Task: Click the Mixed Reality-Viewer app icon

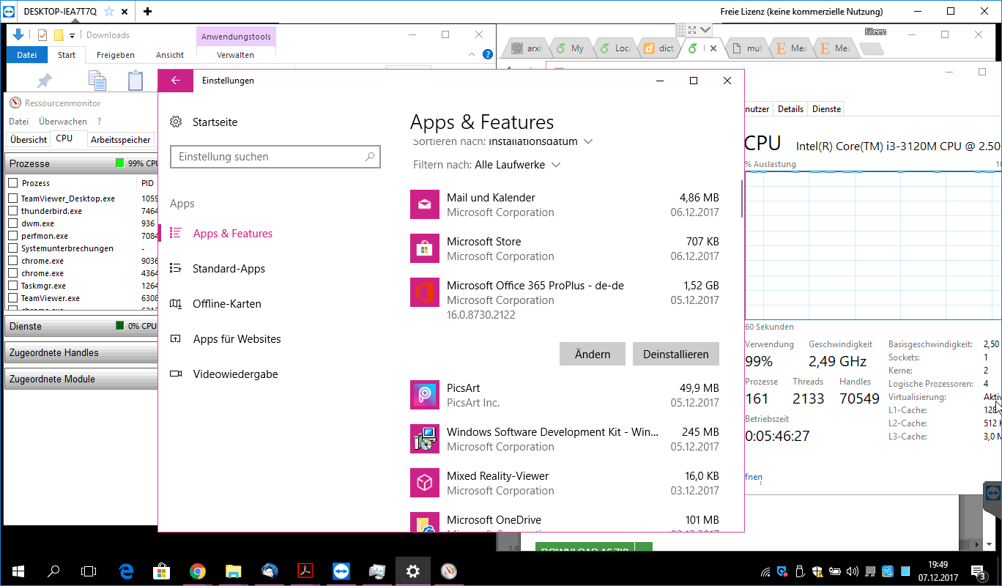Action: (x=425, y=483)
